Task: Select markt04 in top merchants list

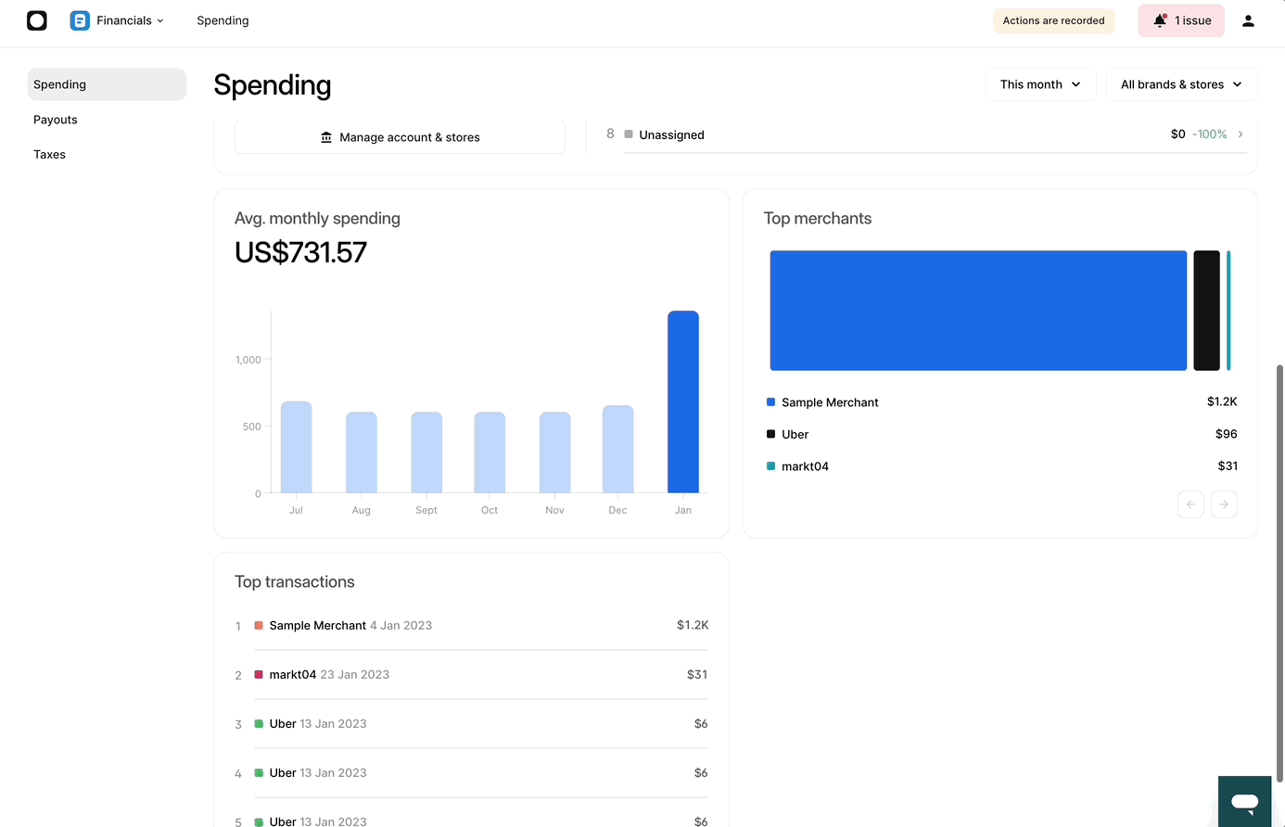Action: pyautogui.click(x=805, y=466)
